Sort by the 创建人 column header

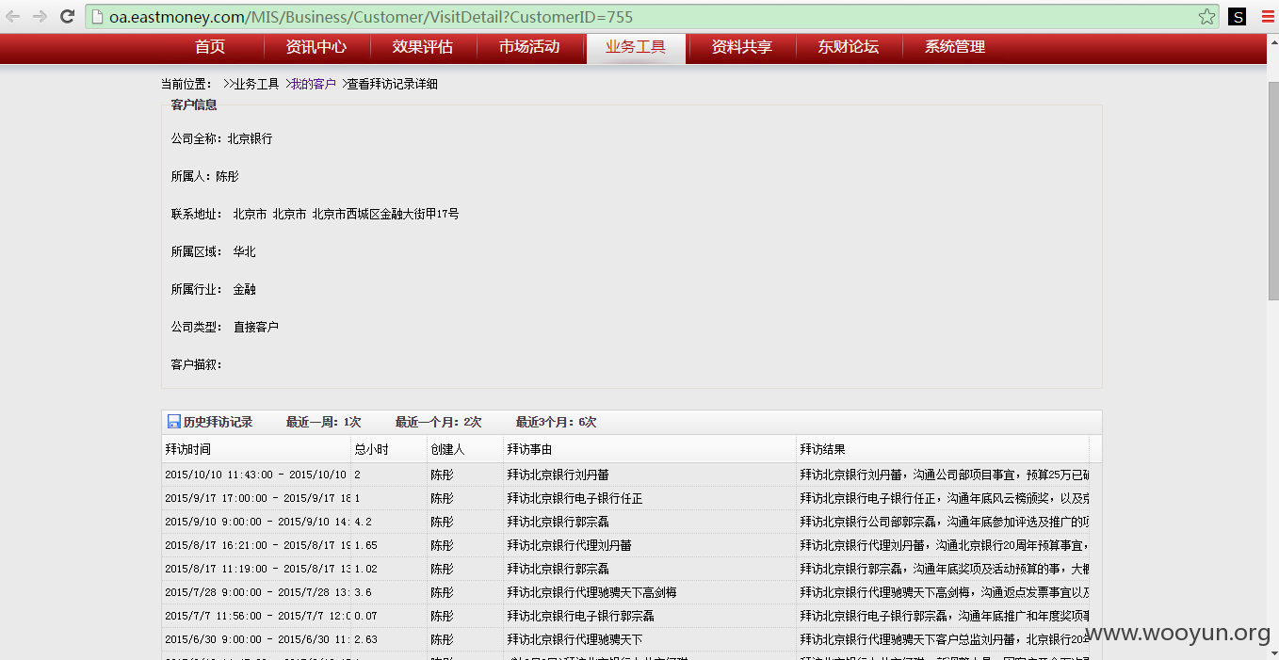(465, 449)
